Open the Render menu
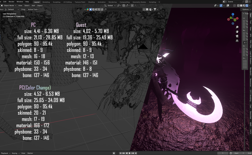The height and width of the screenshot is (155, 252). pyautogui.click(x=11, y=2)
